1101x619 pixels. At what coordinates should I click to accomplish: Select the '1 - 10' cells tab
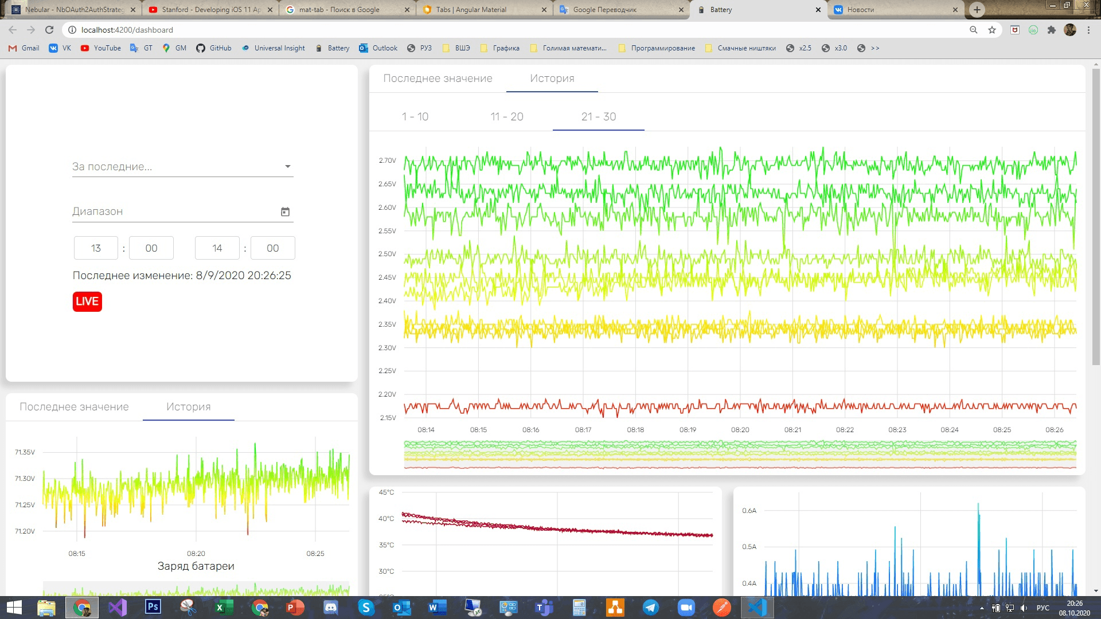[415, 117]
